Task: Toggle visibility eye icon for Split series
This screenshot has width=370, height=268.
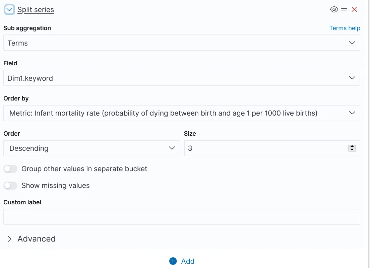Action: click(334, 9)
